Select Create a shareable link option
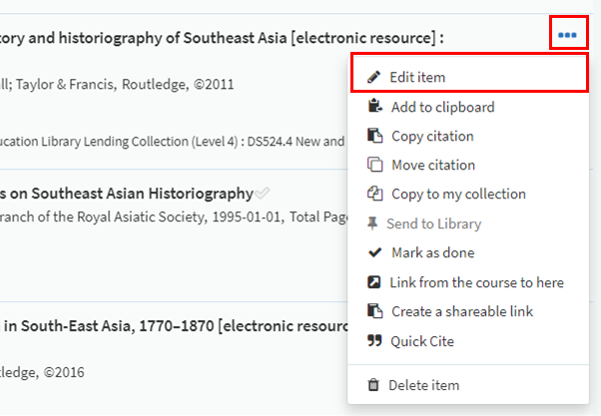The width and height of the screenshot is (601, 416). tap(461, 311)
